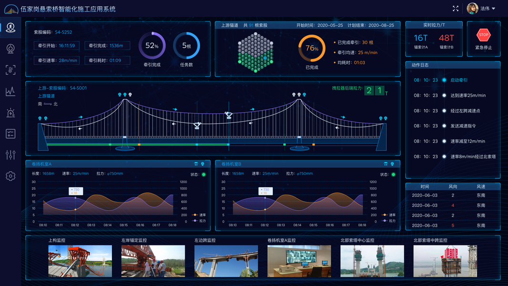Select the 发送减速指令 log entry
This screenshot has width=508, height=286.
[x=463, y=126]
